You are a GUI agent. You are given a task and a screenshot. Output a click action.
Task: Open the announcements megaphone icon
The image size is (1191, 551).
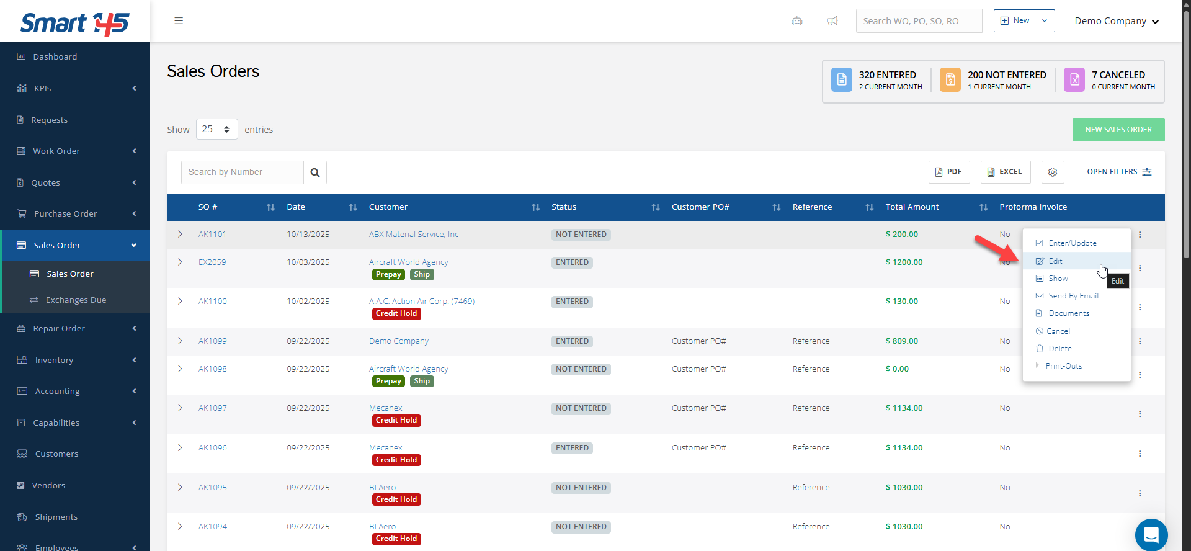click(832, 21)
